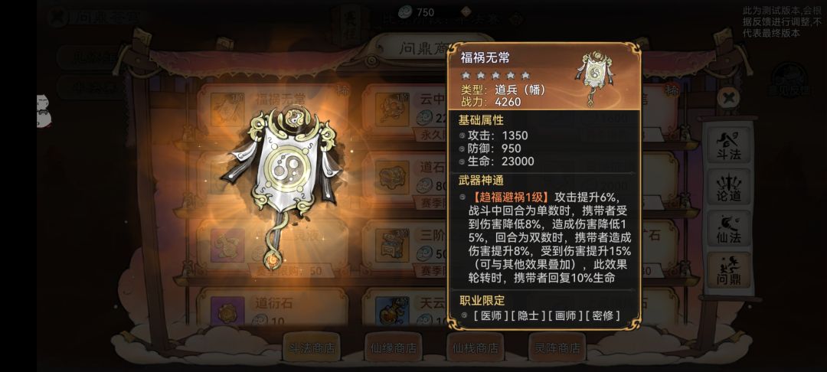Select the 道衍石 item icon
The height and width of the screenshot is (372, 827).
228,312
